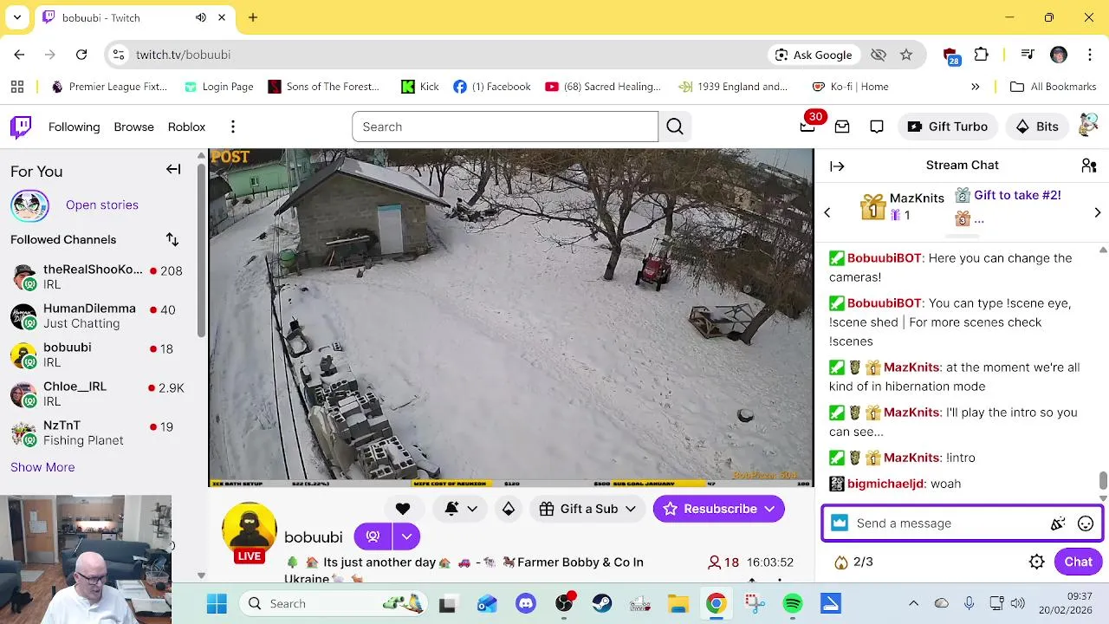Open the whispers speech bubble icon
The width and height of the screenshot is (1109, 624).
pos(877,127)
